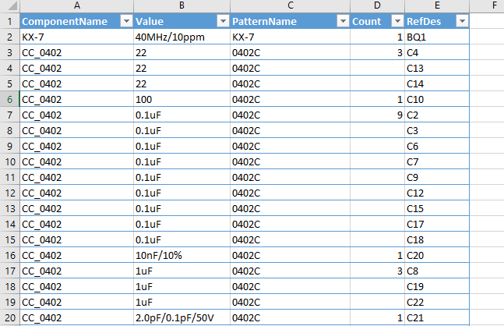This screenshot has height=326, width=504.
Task: Select the Count 3 cell in row 17
Action: pyautogui.click(x=377, y=271)
